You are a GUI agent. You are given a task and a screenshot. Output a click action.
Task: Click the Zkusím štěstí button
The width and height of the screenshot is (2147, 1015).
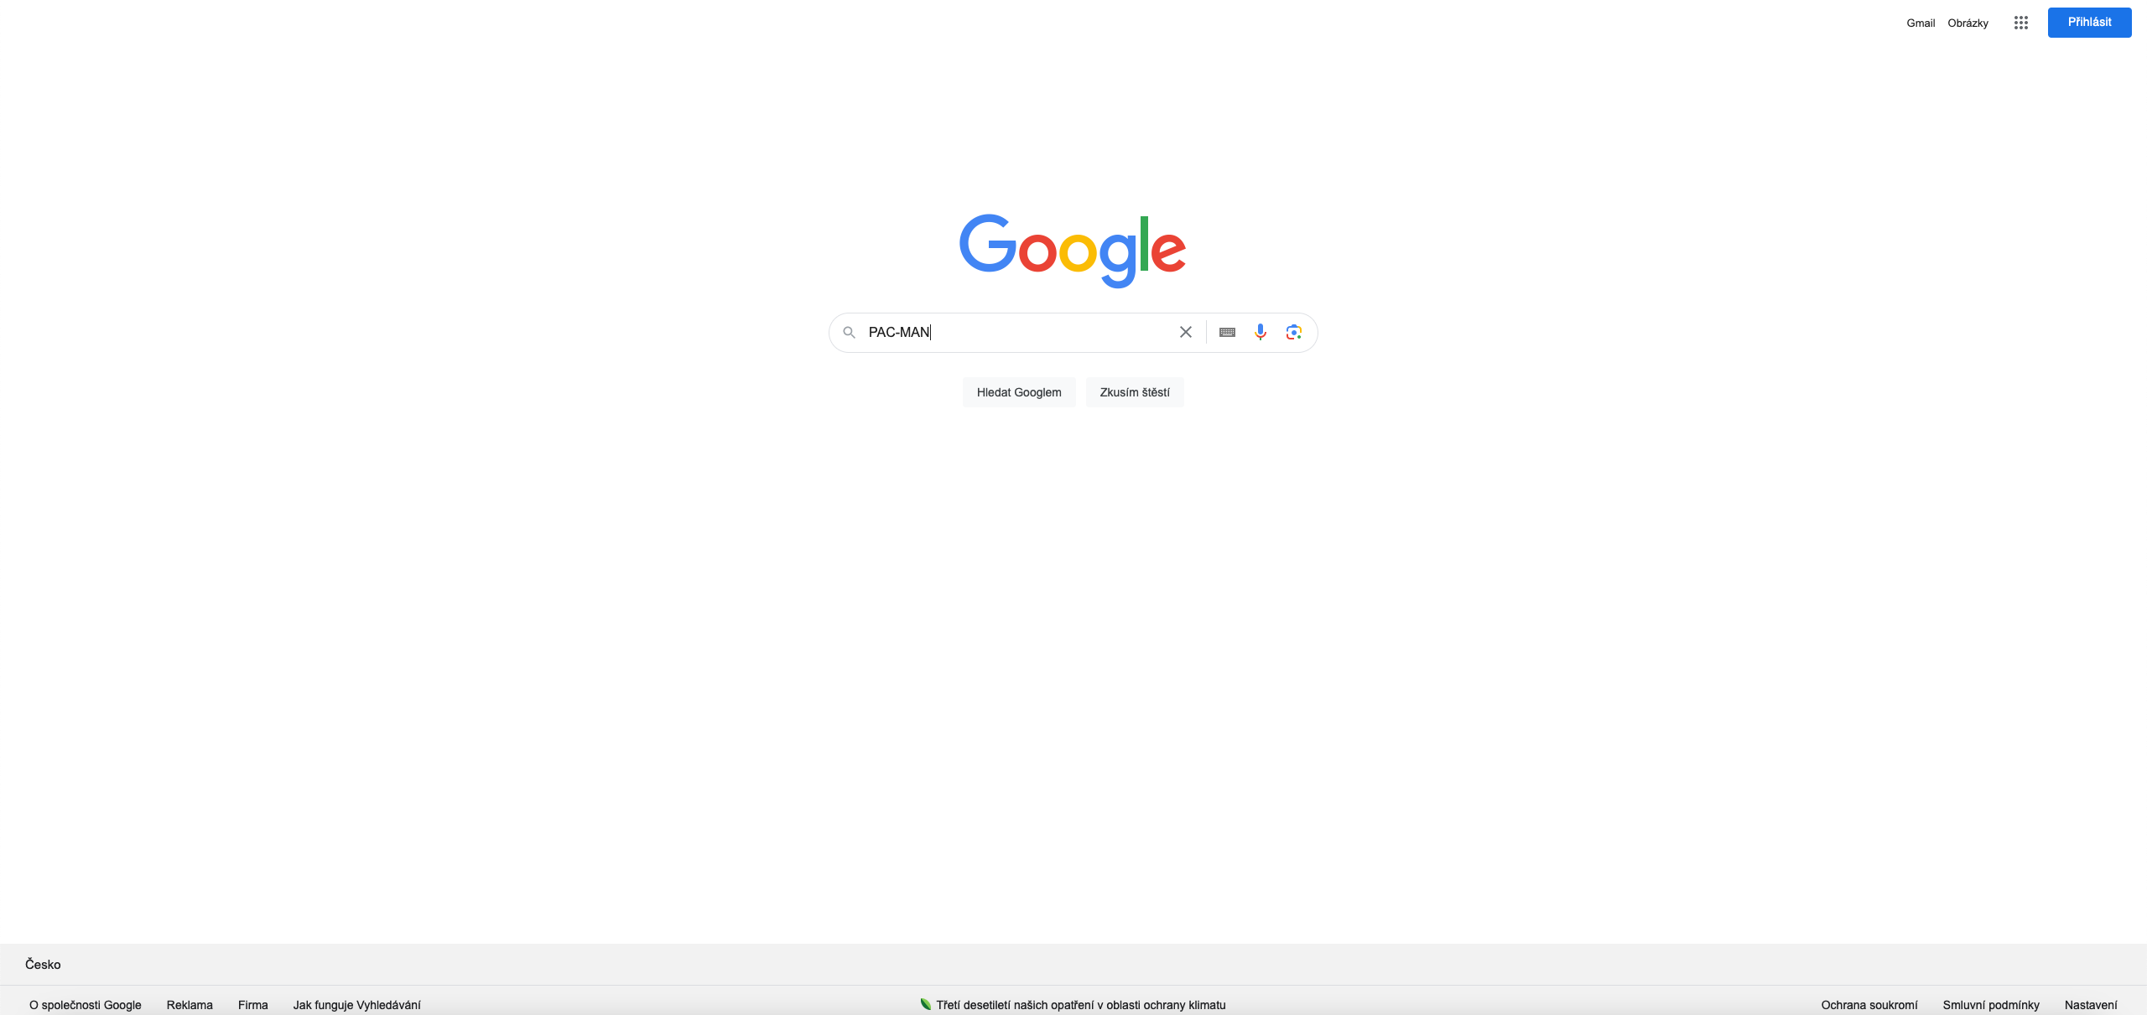coord(1135,392)
